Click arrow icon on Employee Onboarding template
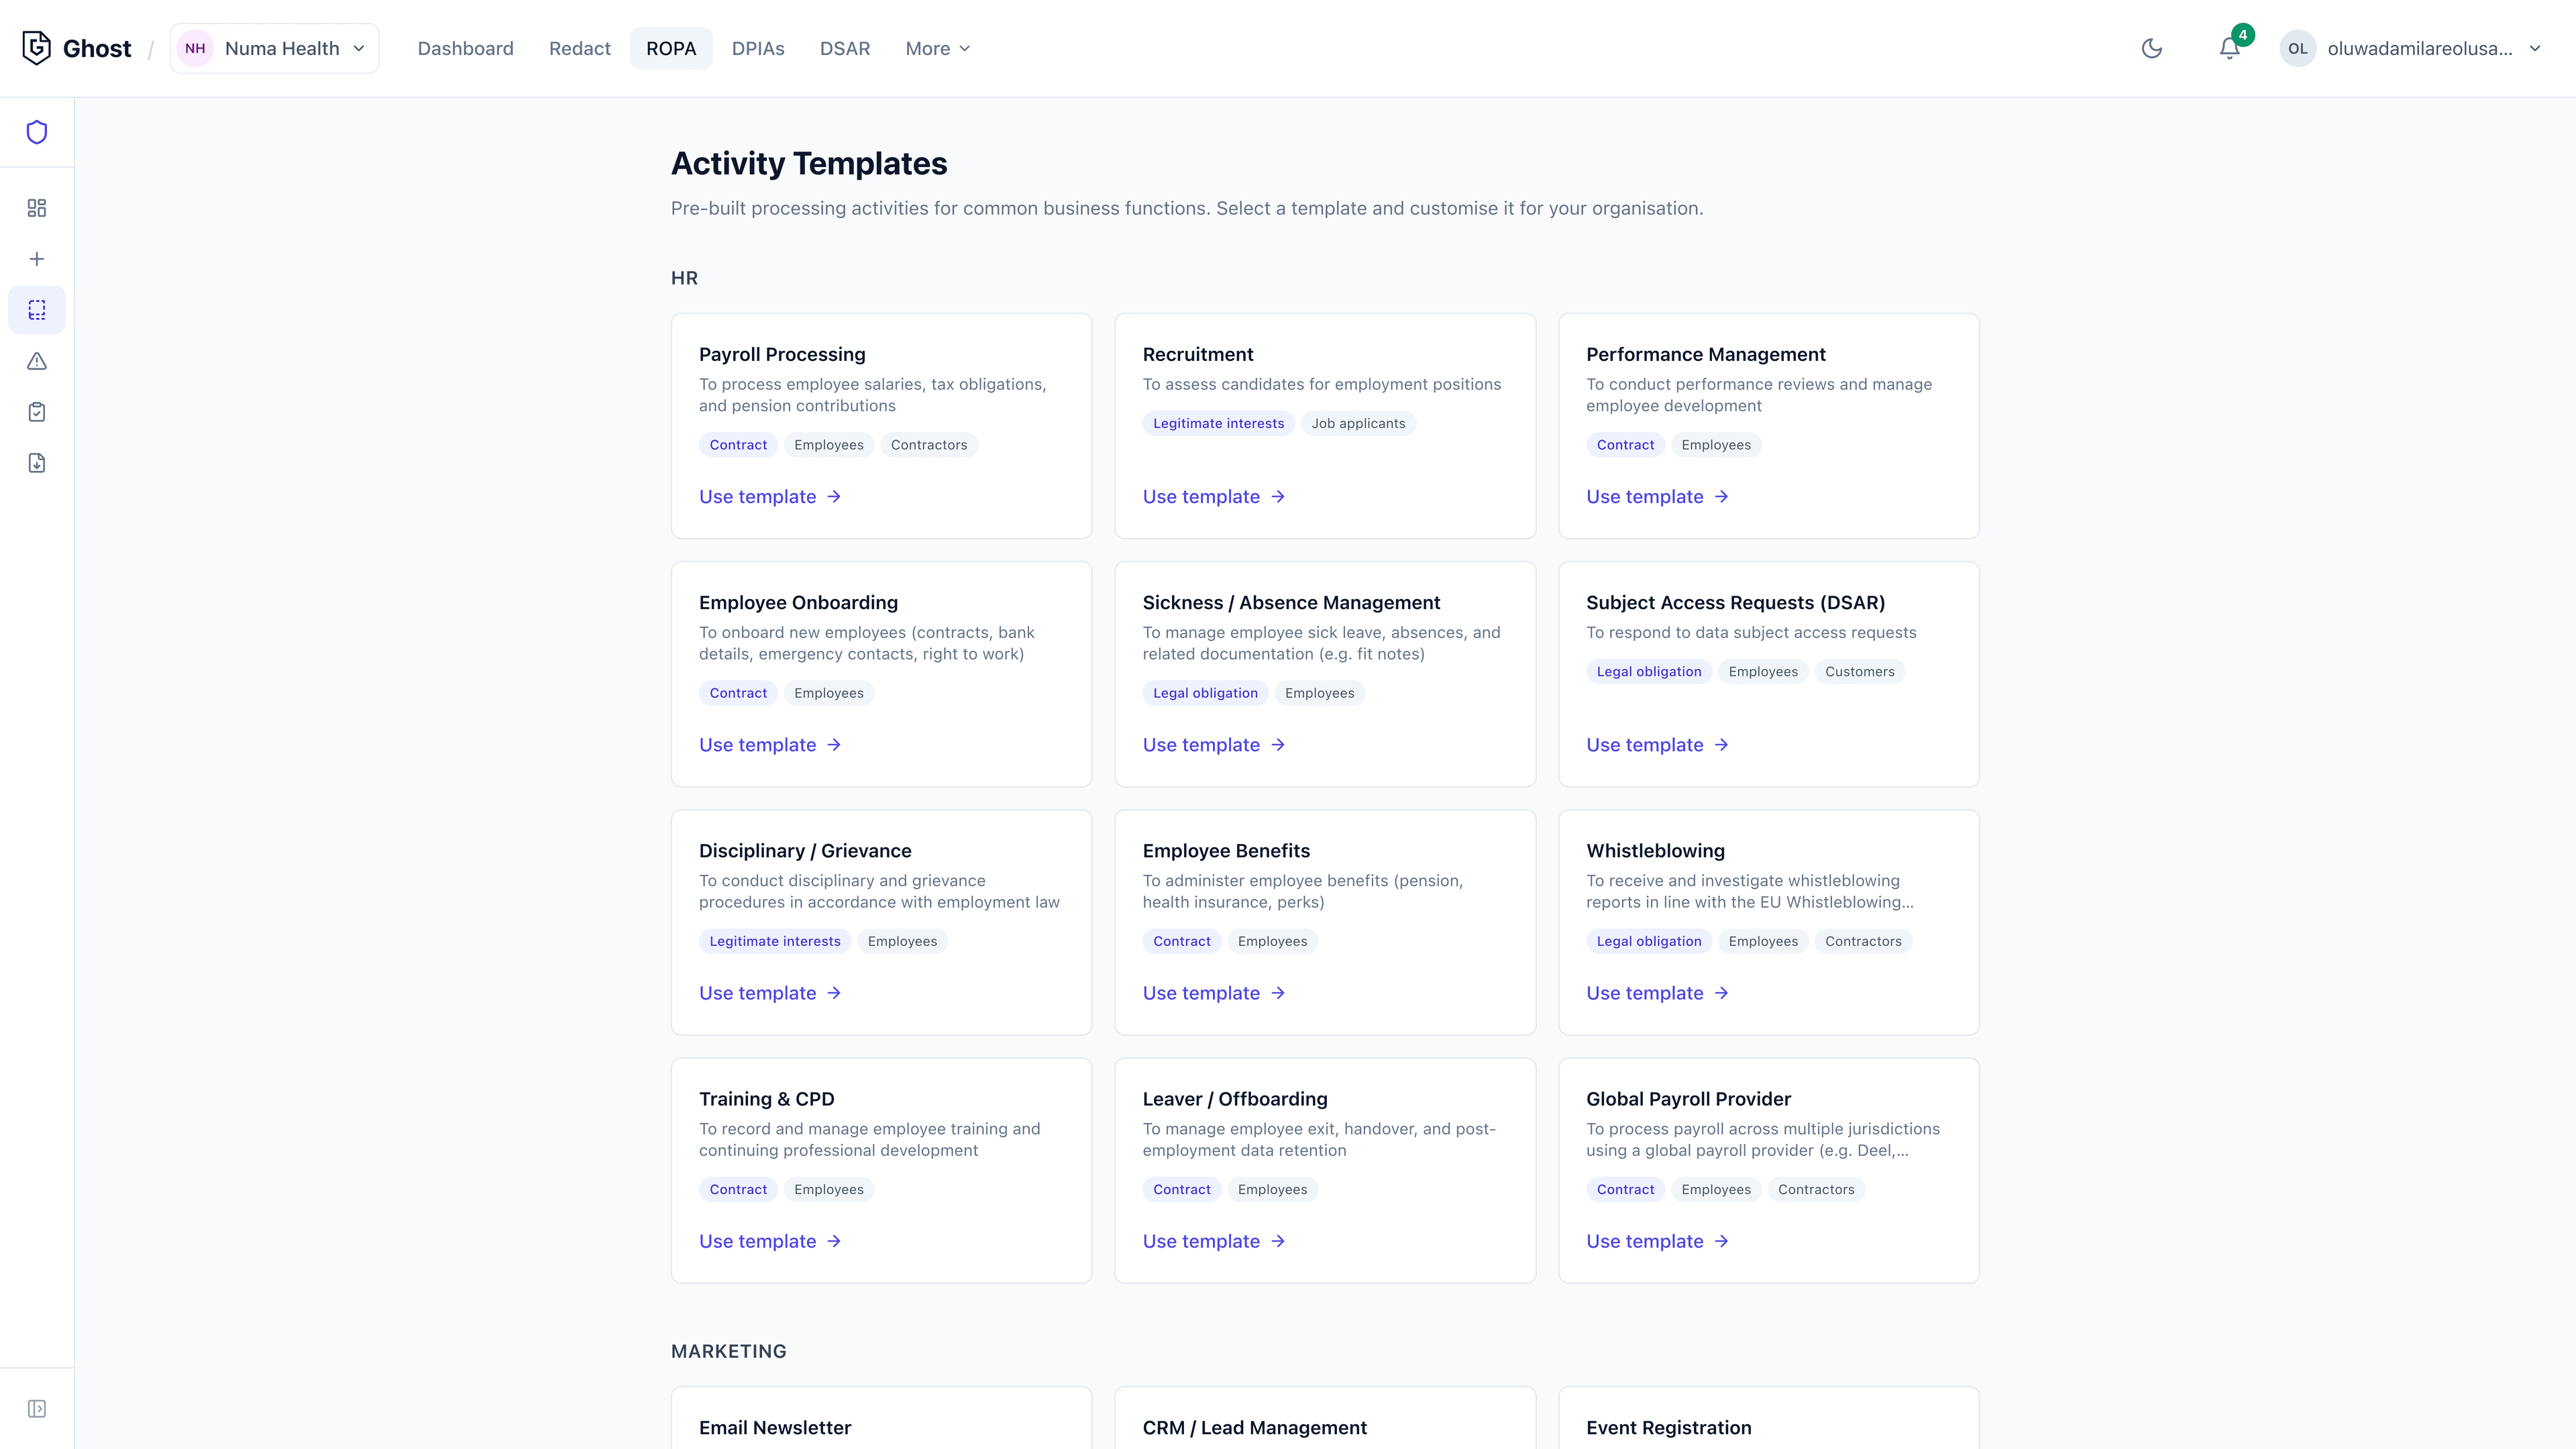This screenshot has width=2576, height=1449. point(834,745)
